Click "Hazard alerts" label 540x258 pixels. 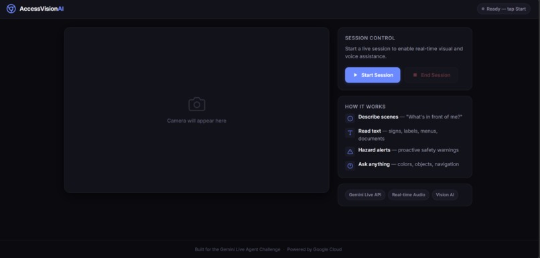coord(375,150)
